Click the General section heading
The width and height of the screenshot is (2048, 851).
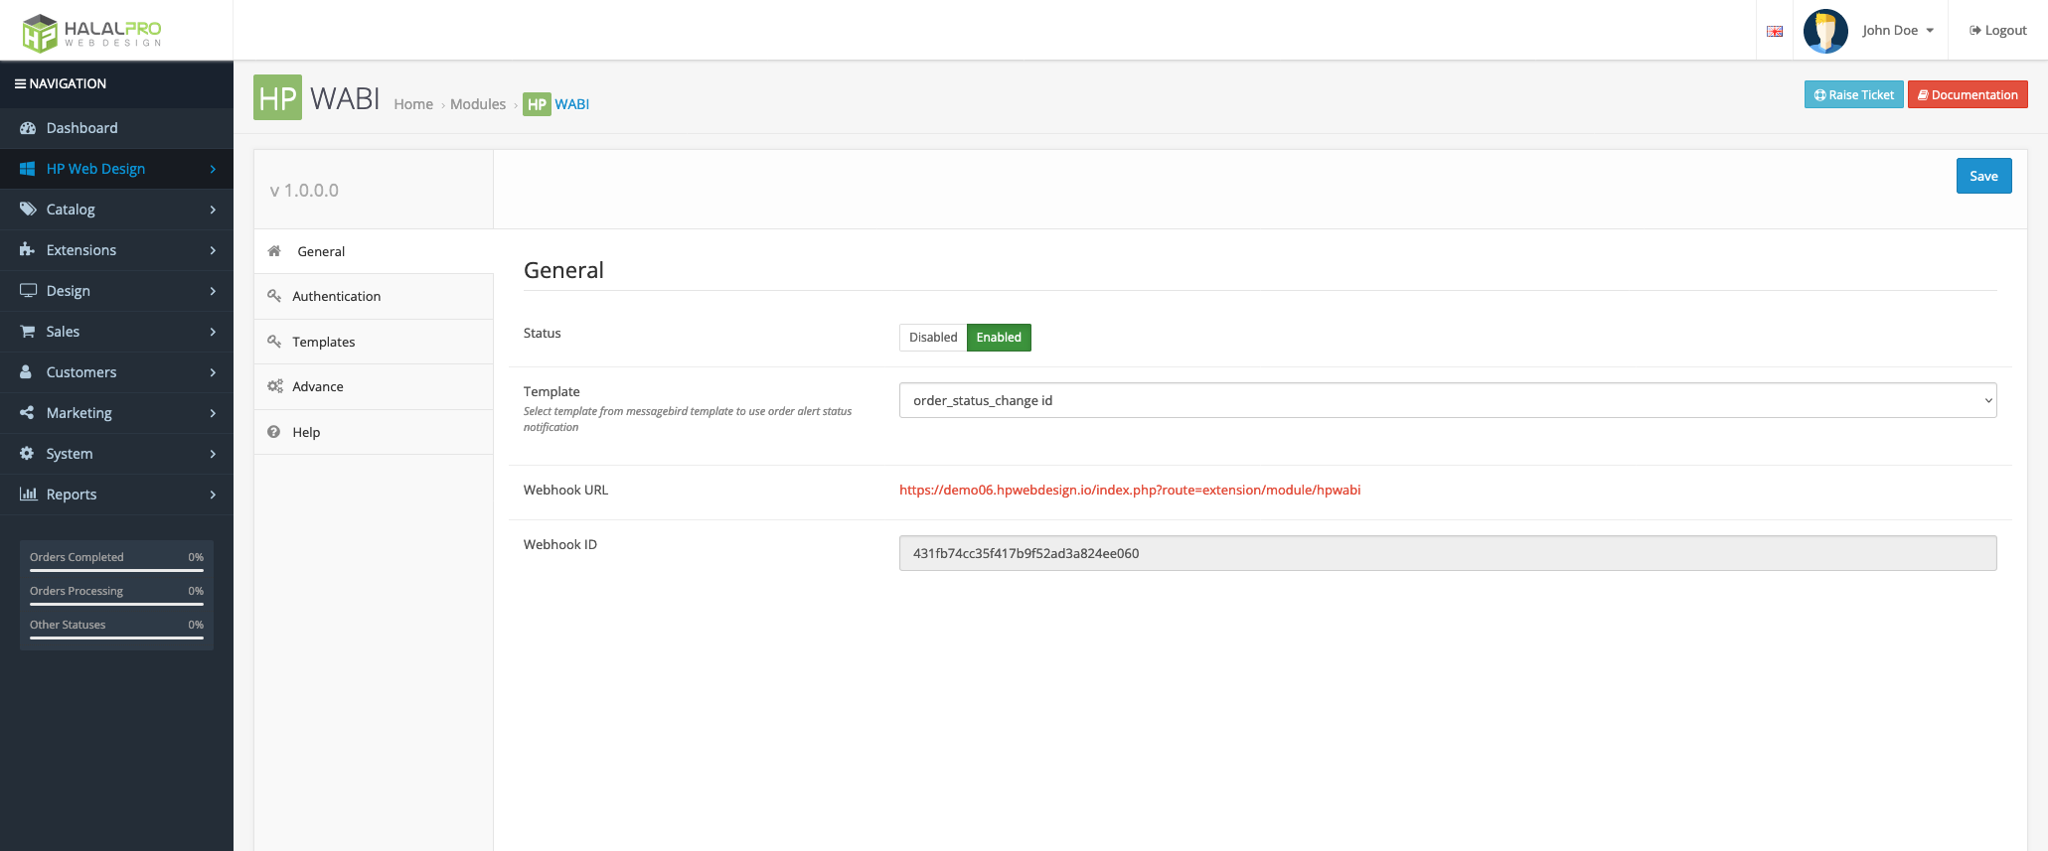point(563,270)
